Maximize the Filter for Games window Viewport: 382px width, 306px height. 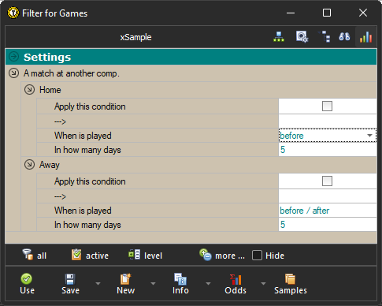(x=327, y=13)
